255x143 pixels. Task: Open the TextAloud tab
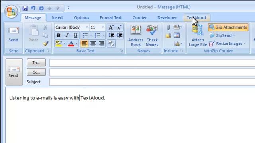[x=196, y=17]
